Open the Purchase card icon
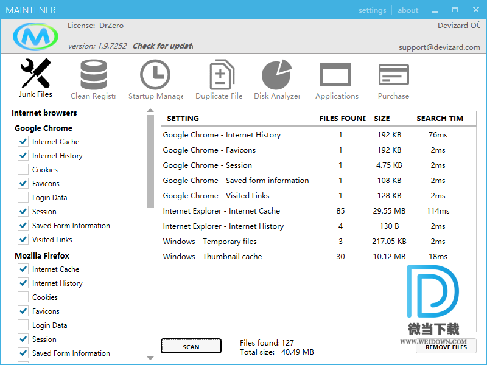The height and width of the screenshot is (365, 487). tap(393, 74)
